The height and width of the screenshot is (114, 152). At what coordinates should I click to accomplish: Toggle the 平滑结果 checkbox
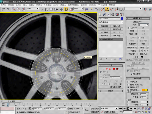128,82
